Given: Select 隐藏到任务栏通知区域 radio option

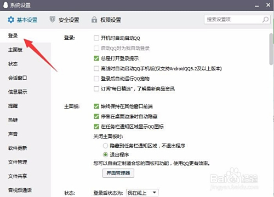Looking at the screenshot, I should pos(105,146).
